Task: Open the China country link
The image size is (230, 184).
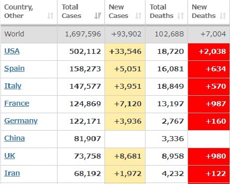Action: pyautogui.click(x=14, y=138)
